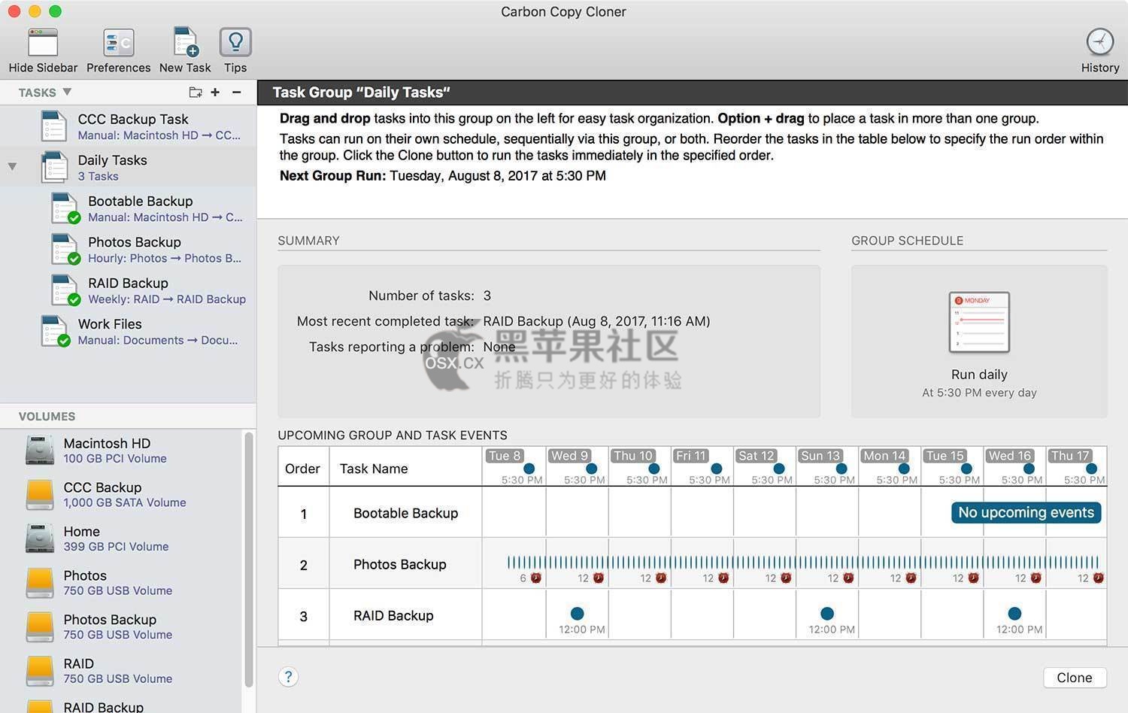Click the Mon 14 date header
This screenshot has height=713, width=1128.
pyautogui.click(x=884, y=456)
